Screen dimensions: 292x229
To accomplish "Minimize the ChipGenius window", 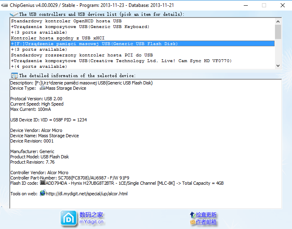I will (246, 5).
